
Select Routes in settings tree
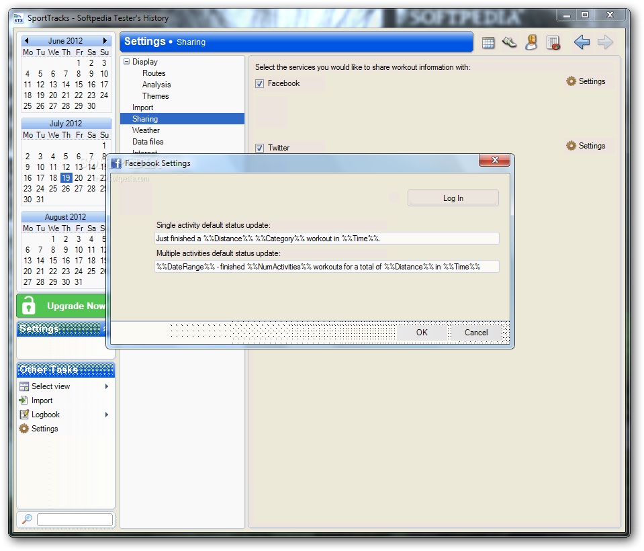coord(154,73)
